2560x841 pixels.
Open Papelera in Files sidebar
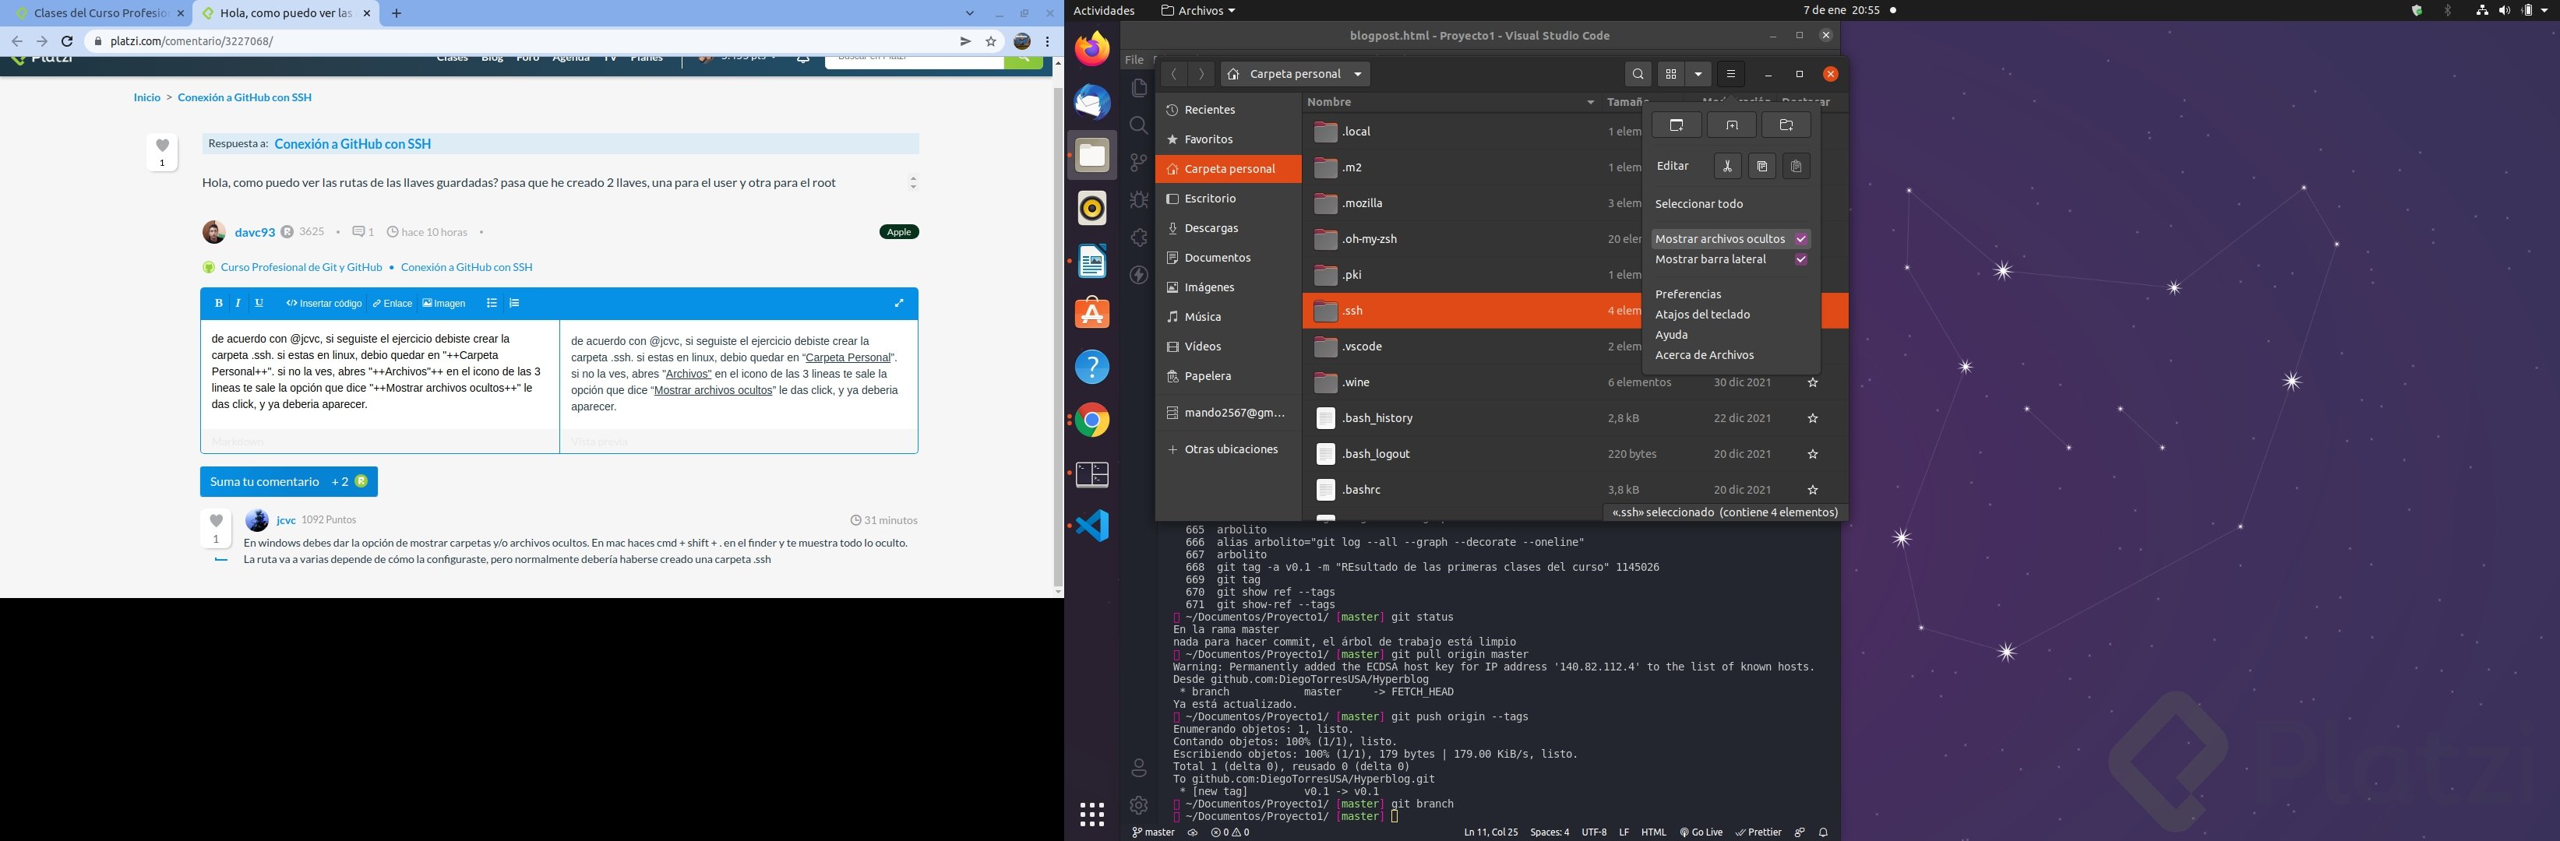point(1229,376)
